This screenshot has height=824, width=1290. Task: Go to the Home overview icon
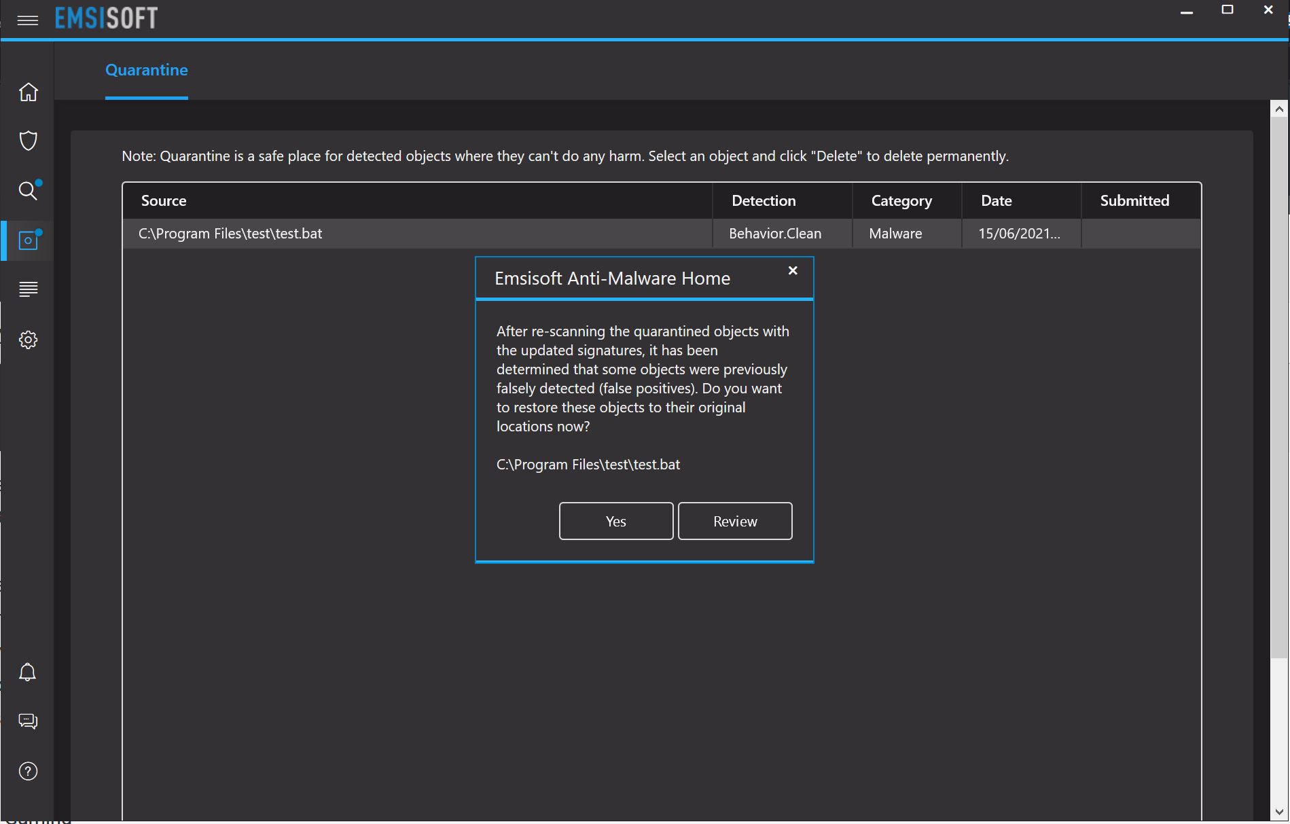[28, 92]
